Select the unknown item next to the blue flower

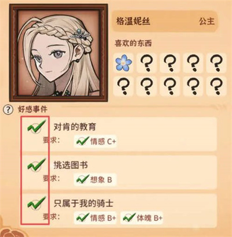[x=147, y=62]
